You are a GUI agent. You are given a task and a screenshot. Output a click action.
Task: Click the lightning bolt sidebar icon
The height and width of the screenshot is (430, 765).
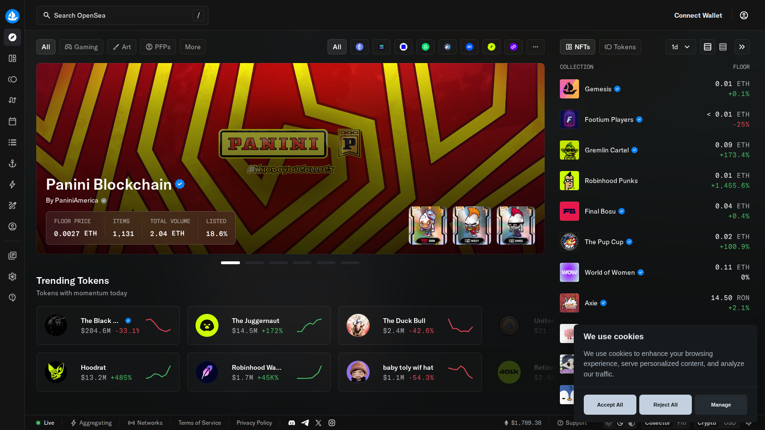[x=12, y=184]
